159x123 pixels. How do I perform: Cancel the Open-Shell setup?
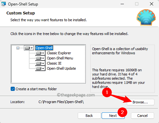point(143,116)
